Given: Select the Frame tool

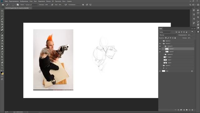Looking at the screenshot, I should [2, 24].
